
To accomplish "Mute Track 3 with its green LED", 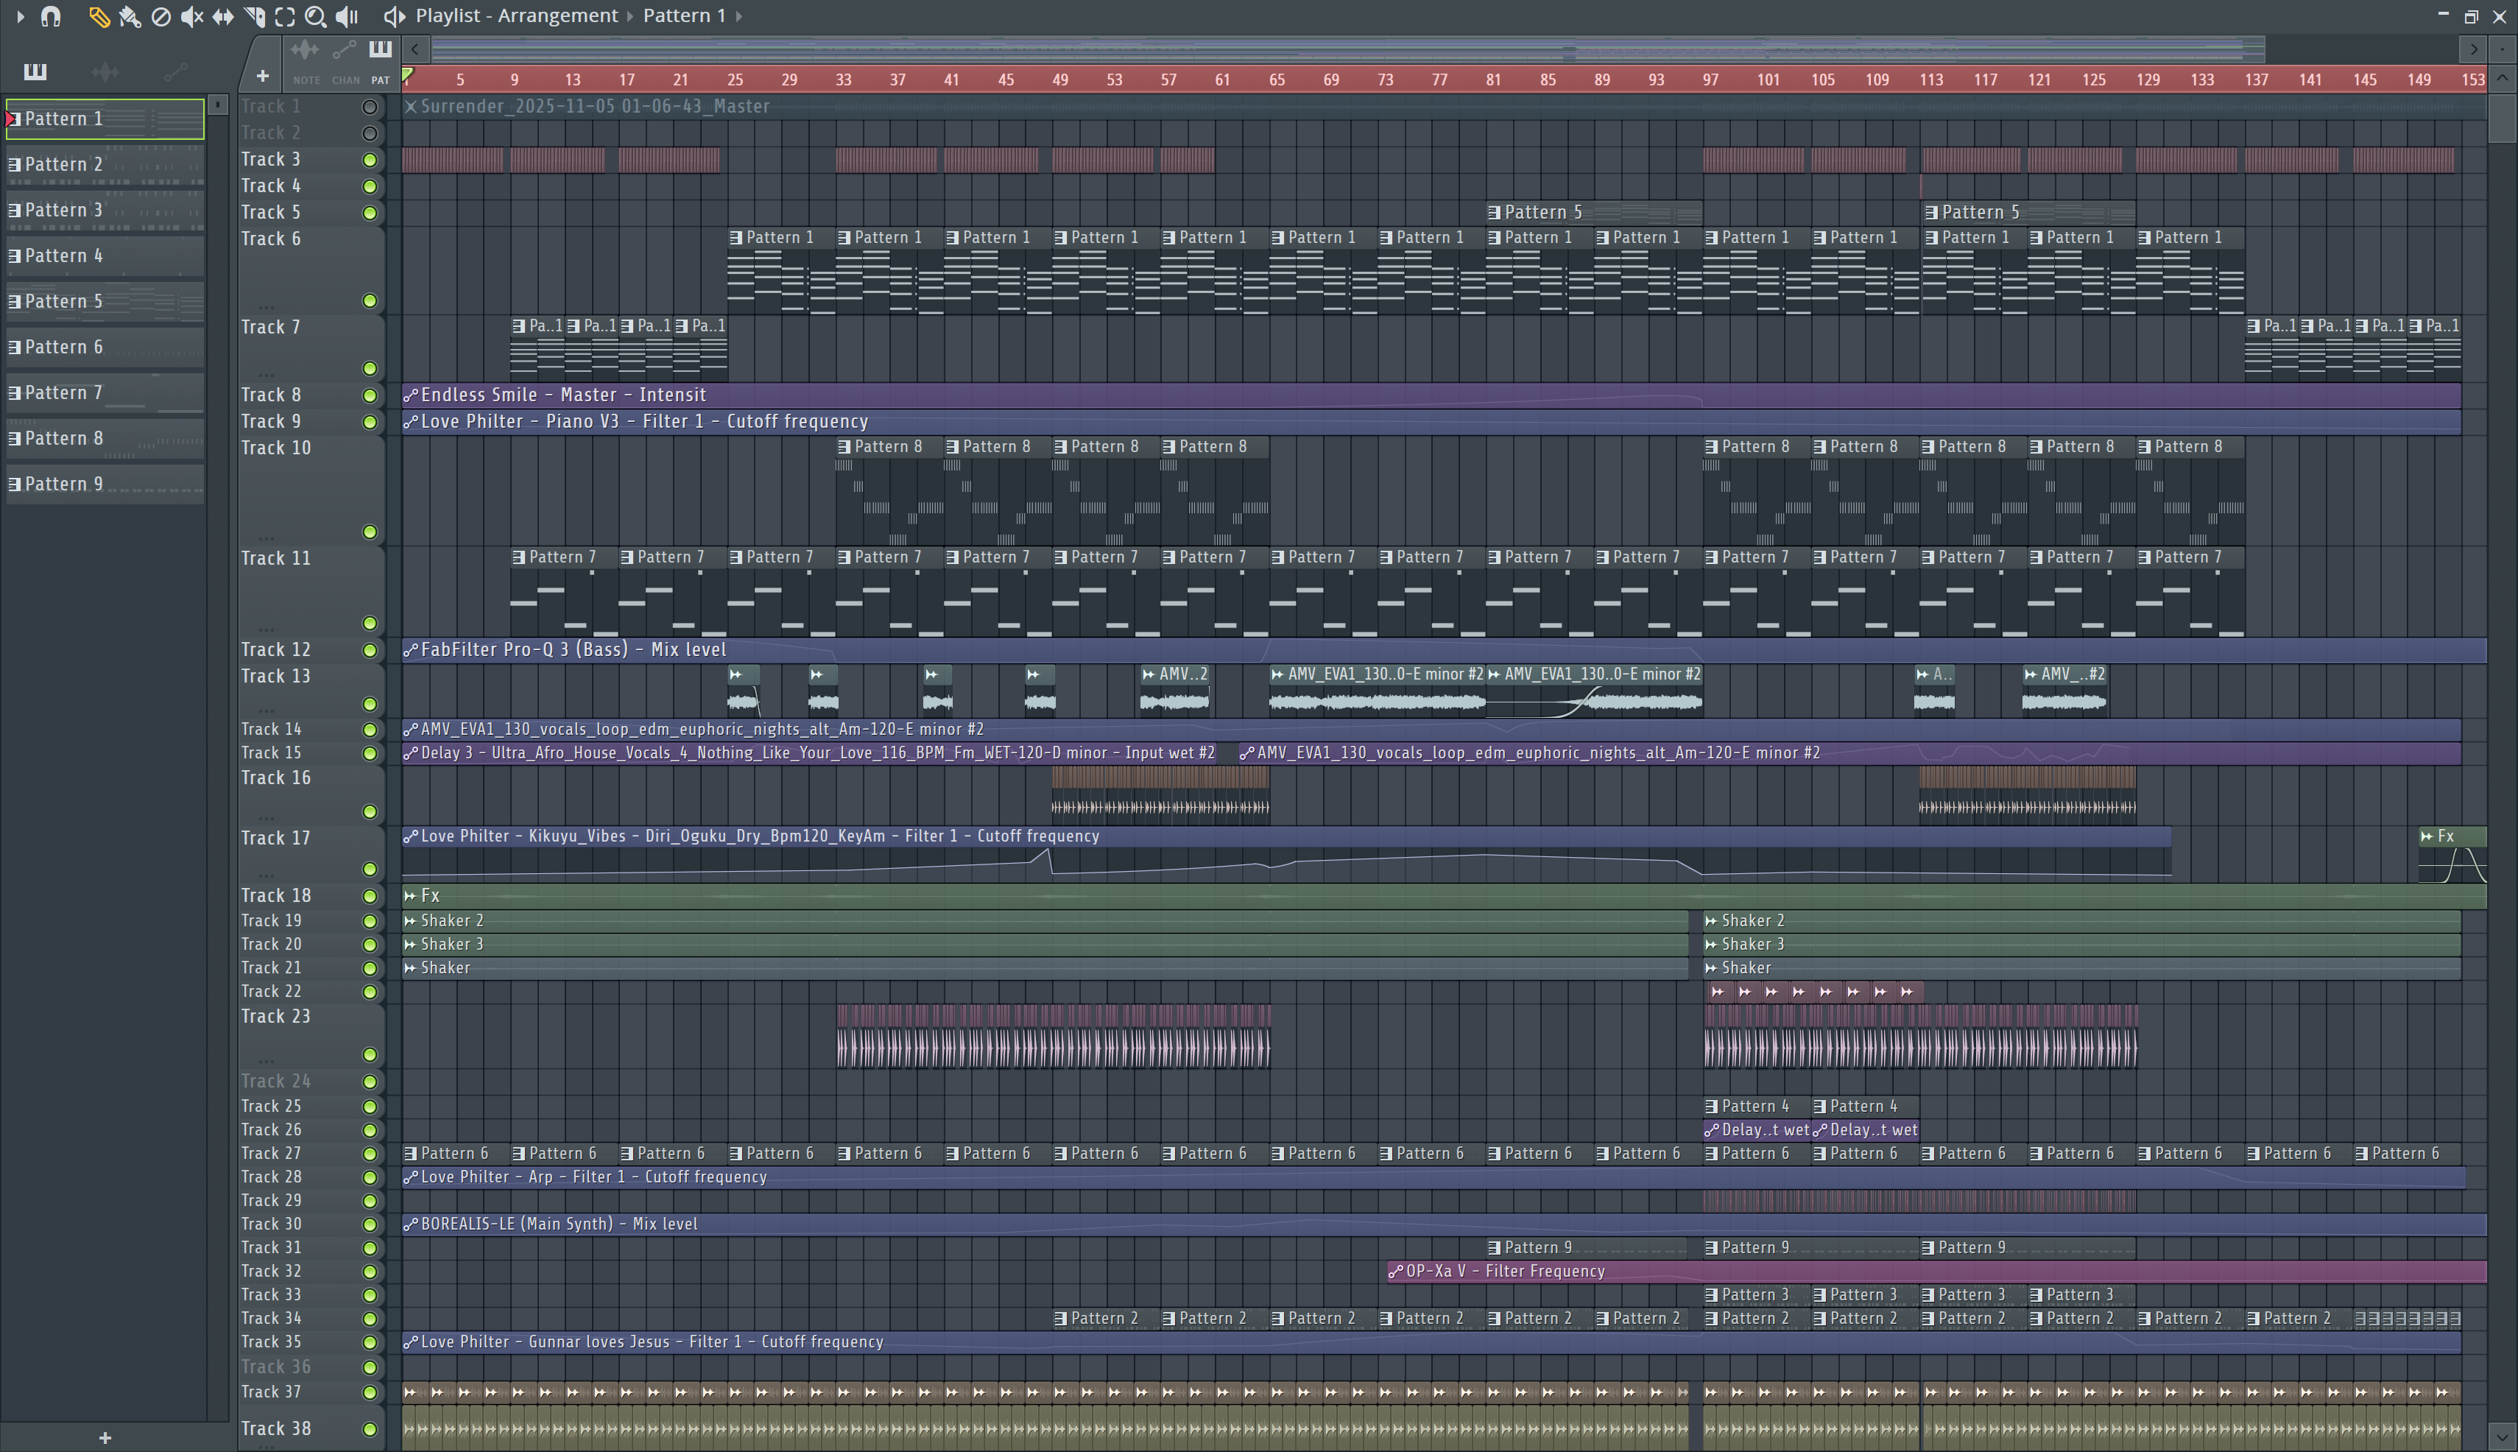I will [x=369, y=160].
